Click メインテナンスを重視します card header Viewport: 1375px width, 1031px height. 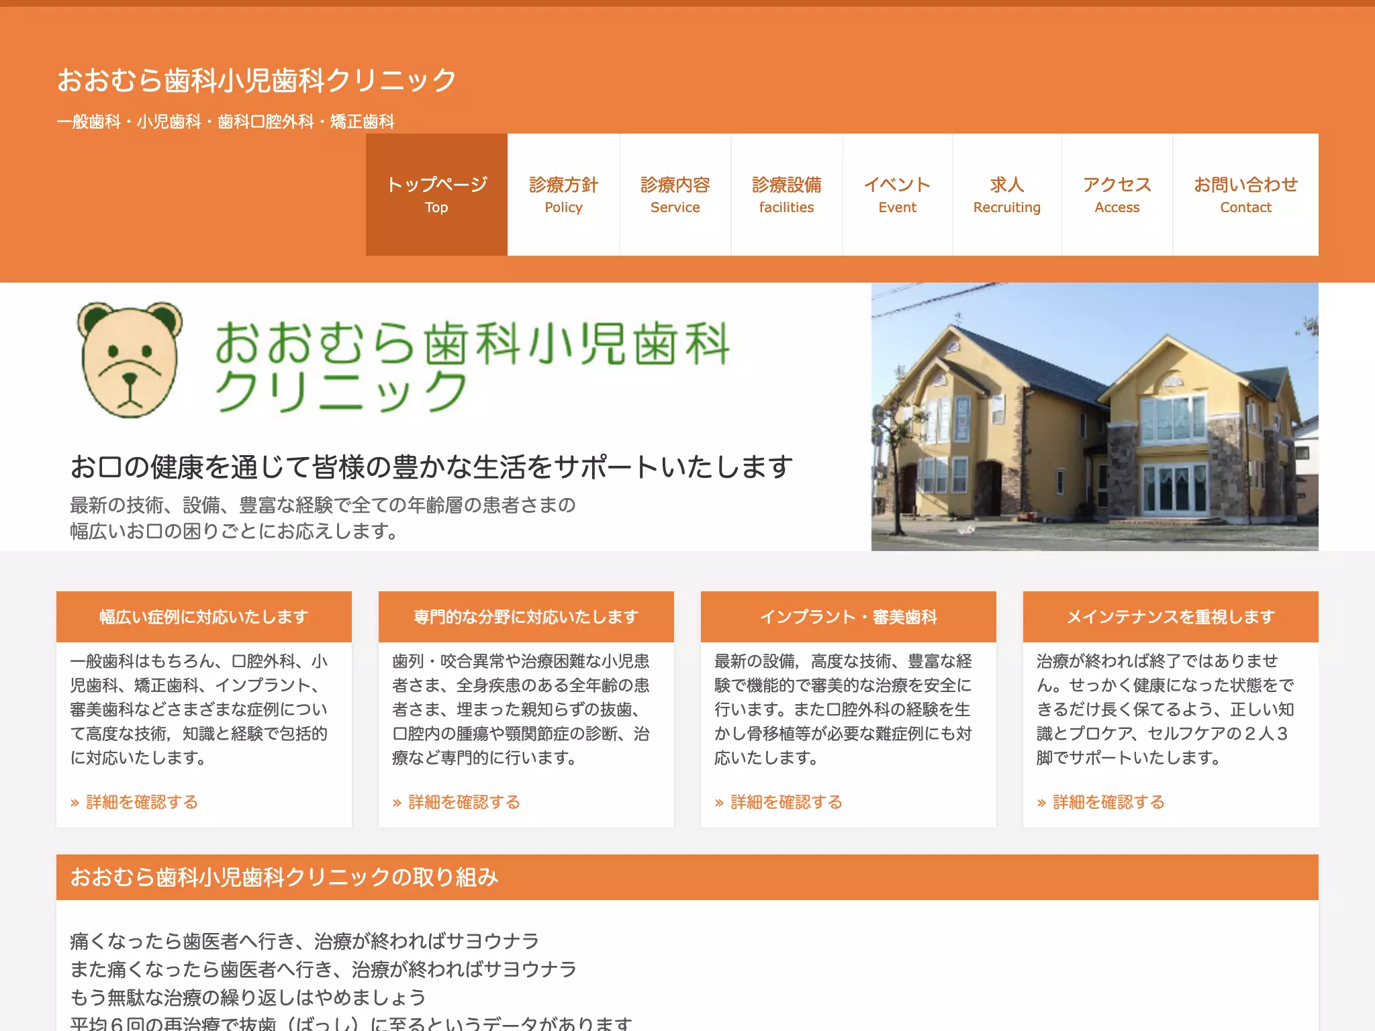point(1171,617)
